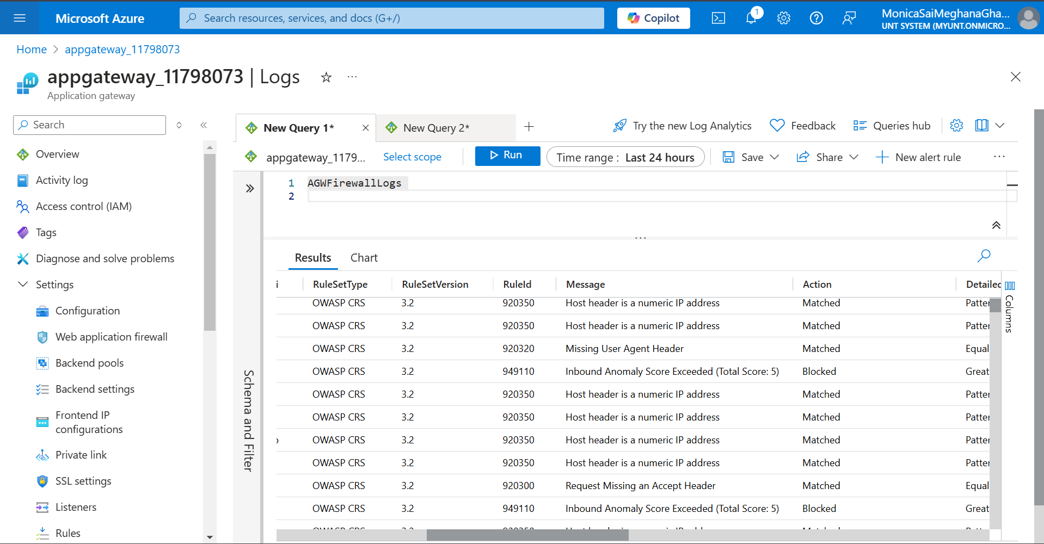Open the Azure portal hamburger menu
The image size is (1044, 544).
[x=20, y=18]
